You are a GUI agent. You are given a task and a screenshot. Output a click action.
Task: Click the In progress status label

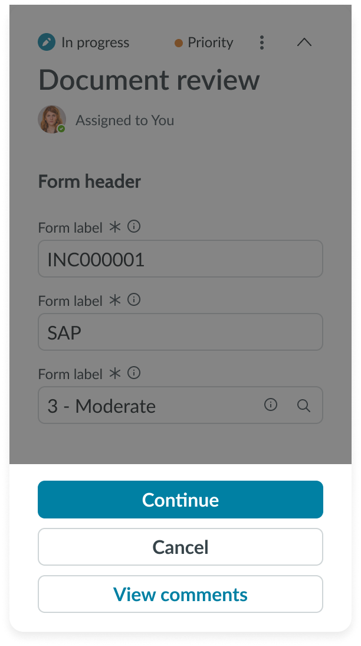pyautogui.click(x=95, y=43)
